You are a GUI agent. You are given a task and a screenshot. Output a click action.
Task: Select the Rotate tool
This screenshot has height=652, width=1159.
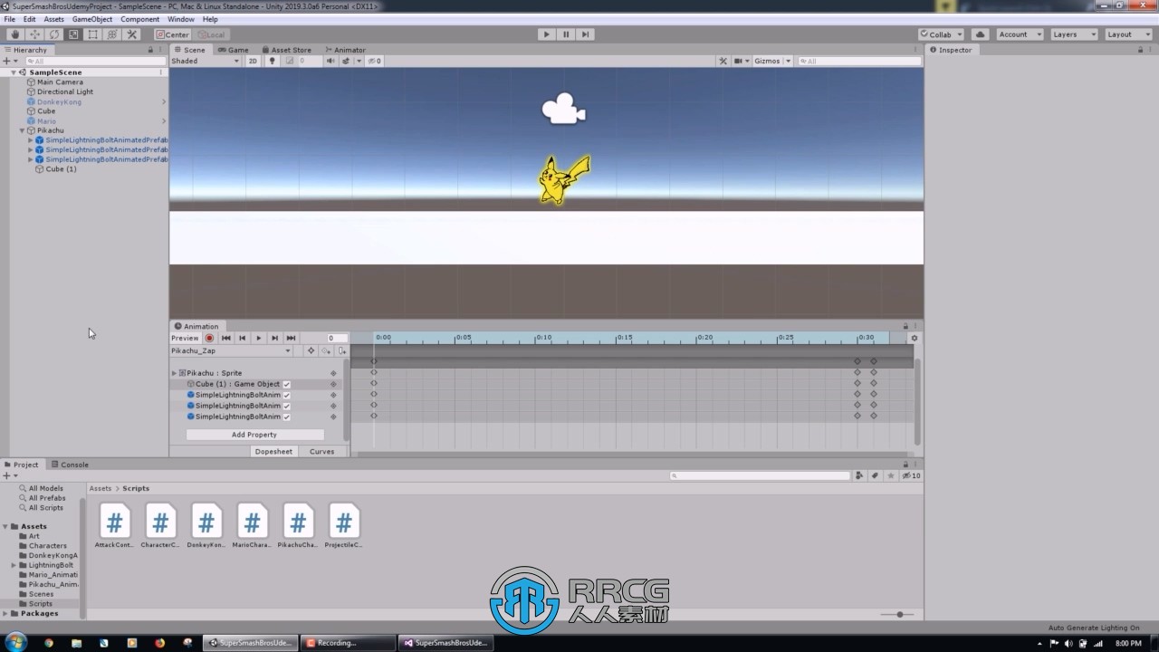tap(53, 34)
